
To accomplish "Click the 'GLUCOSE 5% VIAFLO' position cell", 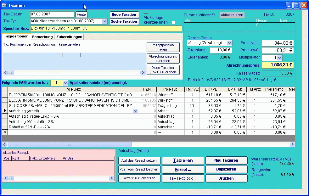I will point(73,106).
